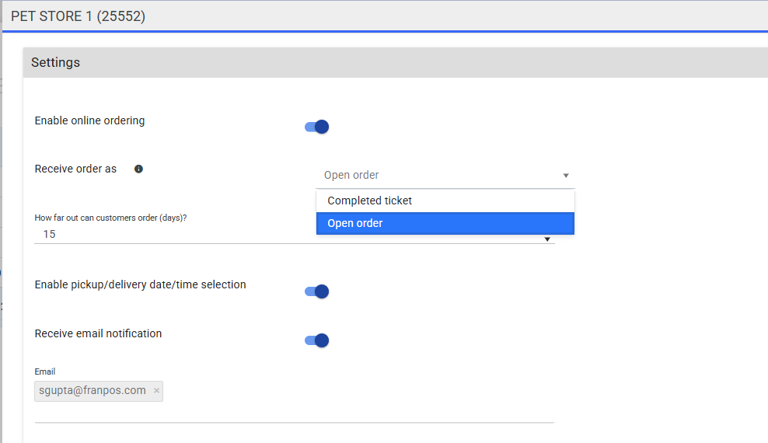Toggle pickup/delivery date/time selection off
Viewport: 768px width, 443px height.
tap(317, 291)
